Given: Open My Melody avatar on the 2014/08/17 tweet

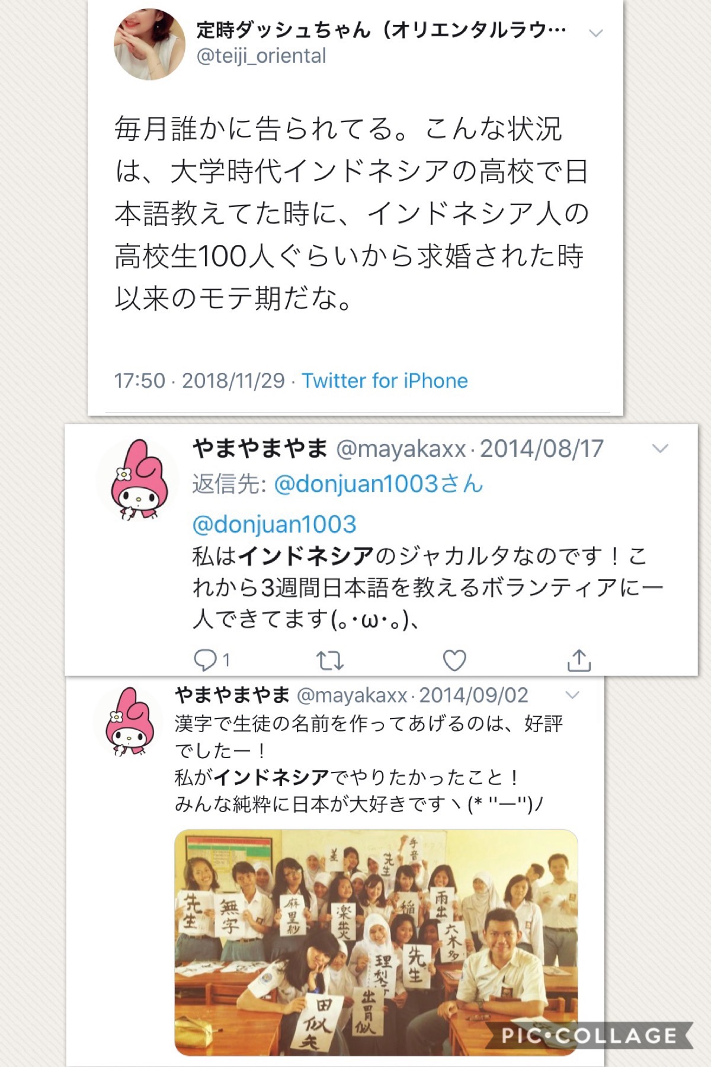Looking at the screenshot, I should tap(137, 479).
